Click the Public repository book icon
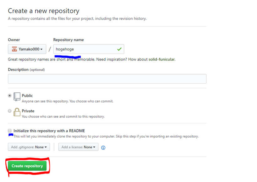Image resolution: width=257 pixels, height=182 pixels. (x=17, y=97)
